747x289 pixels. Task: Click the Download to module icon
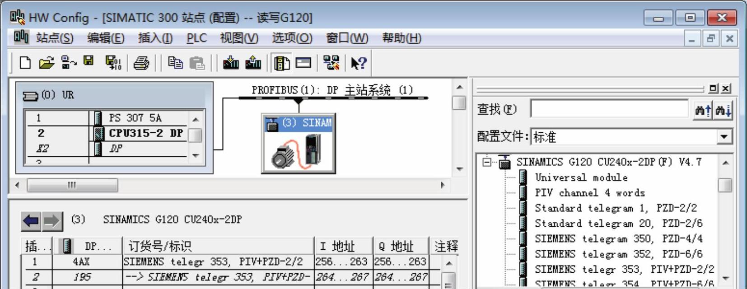(x=231, y=63)
